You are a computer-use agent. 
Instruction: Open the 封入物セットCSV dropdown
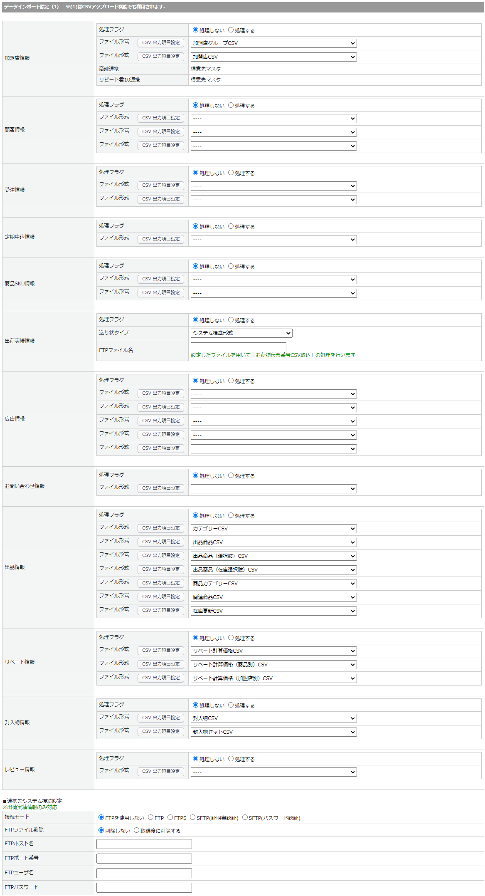pyautogui.click(x=273, y=732)
